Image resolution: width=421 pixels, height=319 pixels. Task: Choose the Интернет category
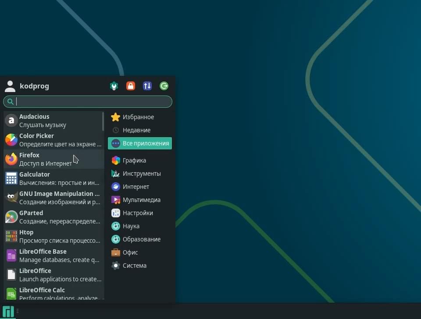[140, 187]
